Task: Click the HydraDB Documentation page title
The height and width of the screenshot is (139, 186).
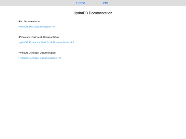Action: 93,13
